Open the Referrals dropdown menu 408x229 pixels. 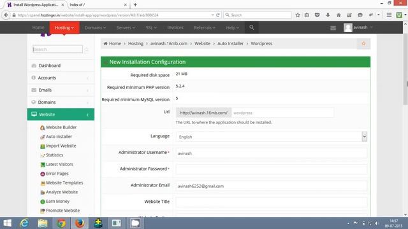point(205,27)
